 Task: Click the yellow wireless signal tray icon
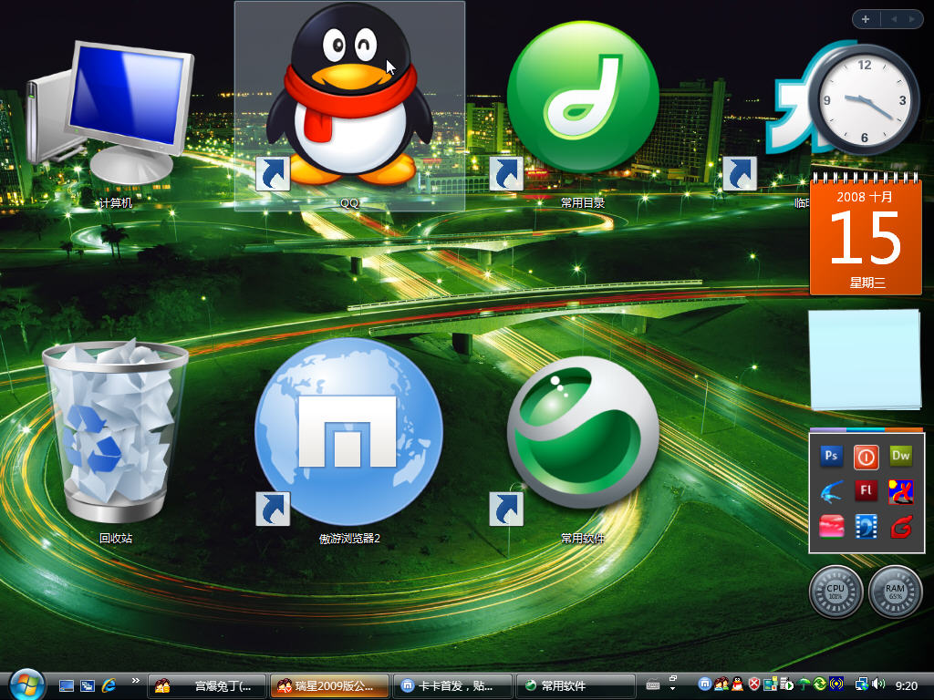click(836, 684)
